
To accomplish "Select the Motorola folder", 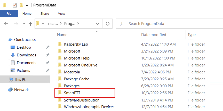I will [72, 72].
